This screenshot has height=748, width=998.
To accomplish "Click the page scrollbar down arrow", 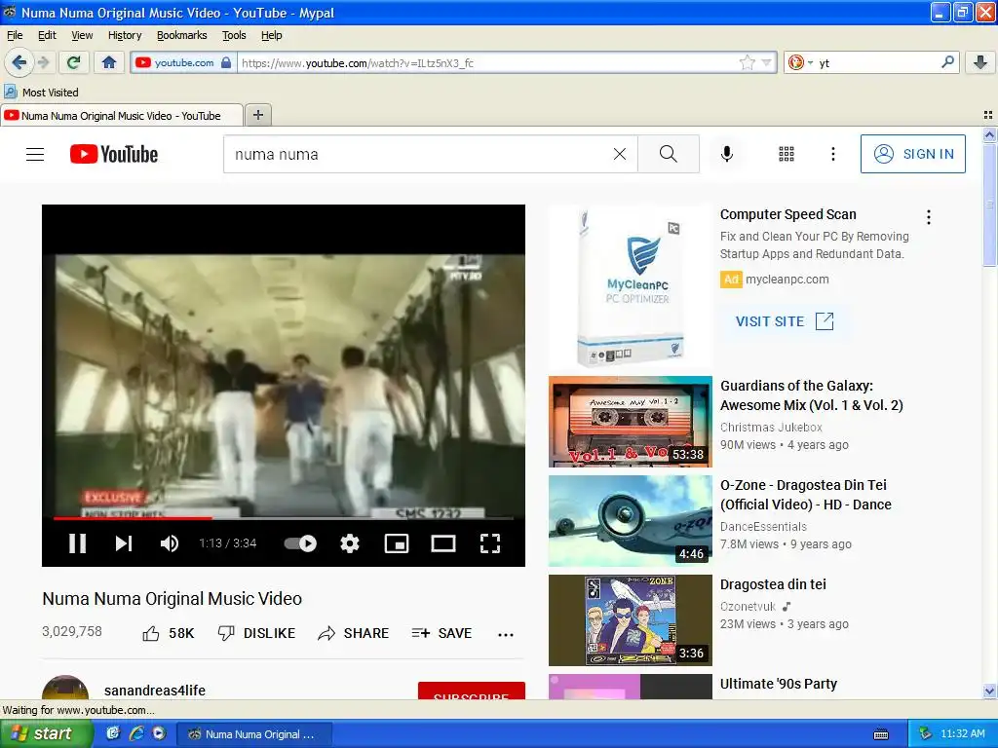I will pyautogui.click(x=989, y=692).
